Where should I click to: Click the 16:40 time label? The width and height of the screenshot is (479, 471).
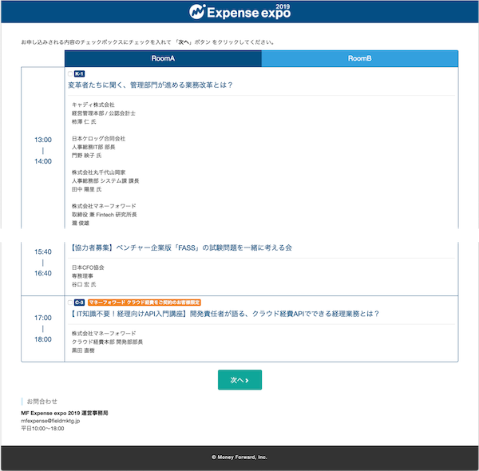43,273
